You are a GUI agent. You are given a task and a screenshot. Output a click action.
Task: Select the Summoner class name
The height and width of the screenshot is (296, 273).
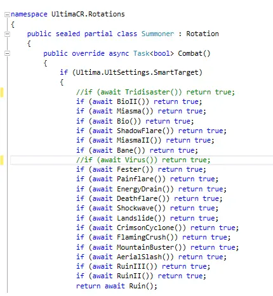[x=157, y=34]
